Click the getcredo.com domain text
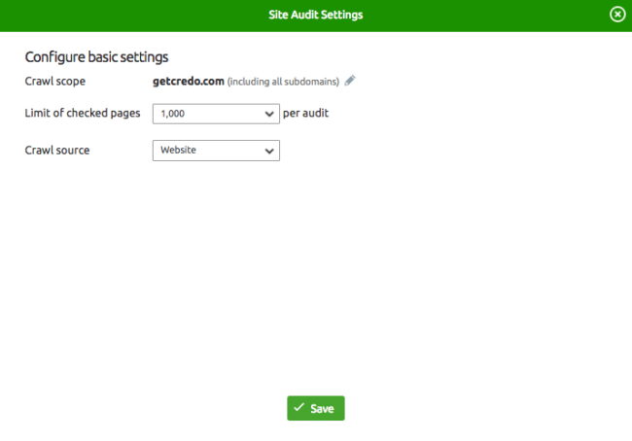The width and height of the screenshot is (632, 441). pos(188,82)
